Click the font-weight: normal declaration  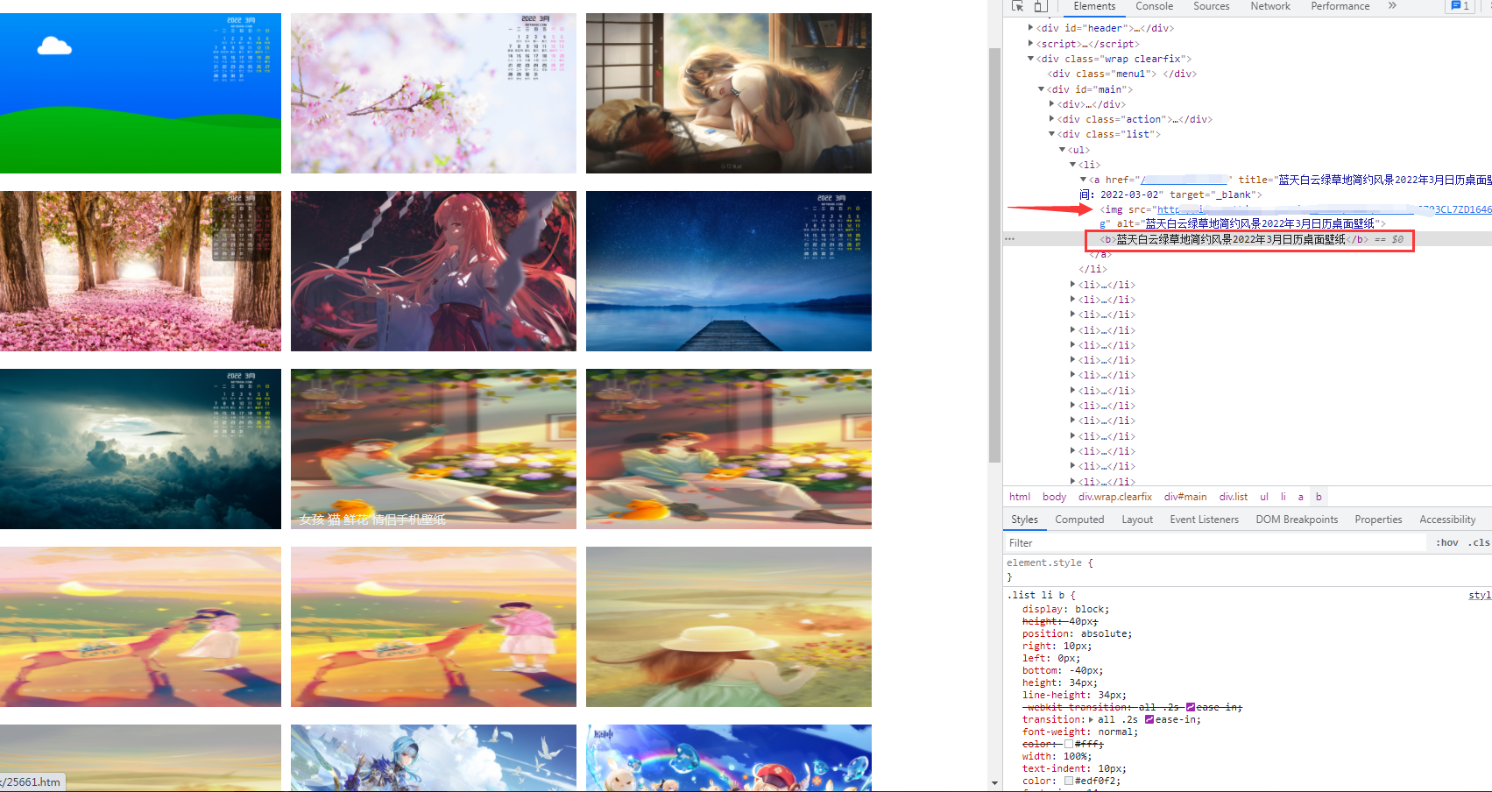[1079, 732]
